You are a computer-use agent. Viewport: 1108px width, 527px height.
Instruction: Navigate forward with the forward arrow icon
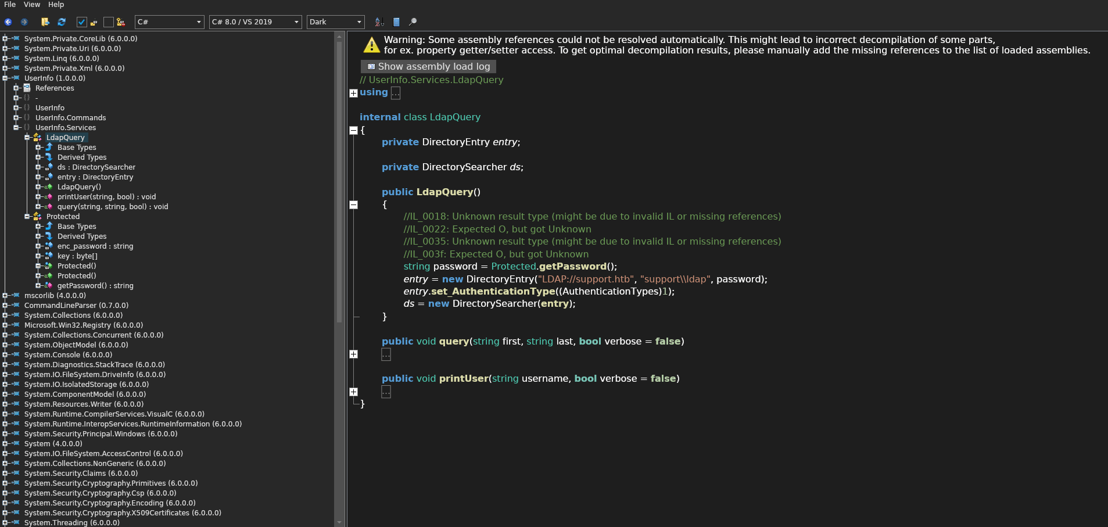[24, 22]
